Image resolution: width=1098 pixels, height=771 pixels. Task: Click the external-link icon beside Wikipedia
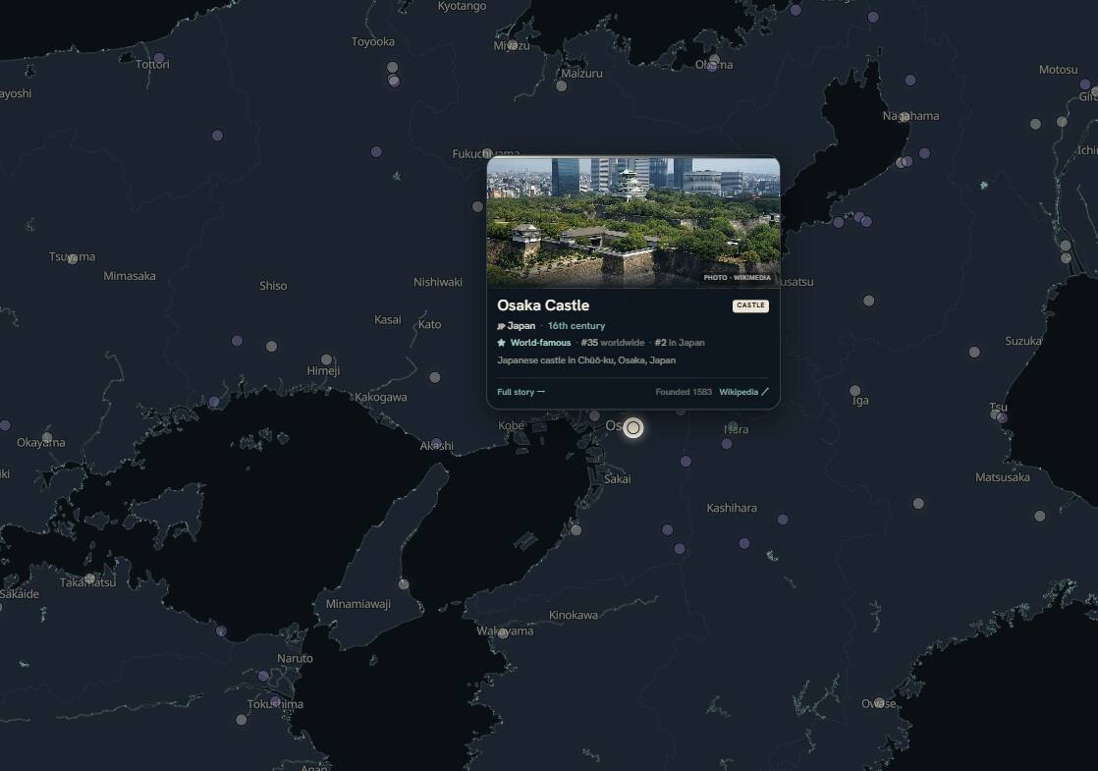click(765, 392)
